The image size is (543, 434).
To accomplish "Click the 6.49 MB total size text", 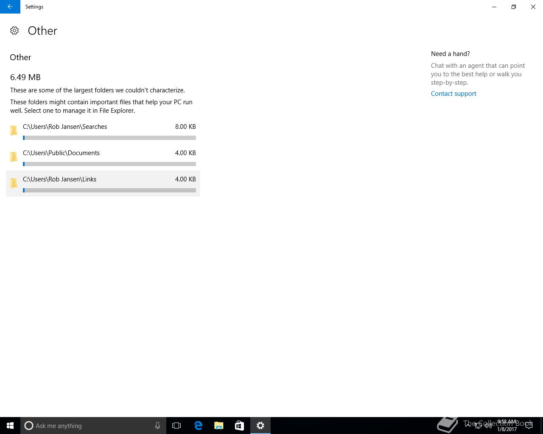I will click(x=25, y=77).
